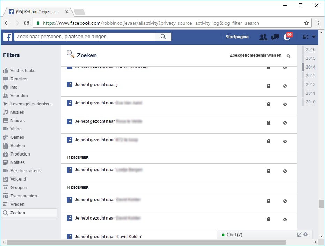Click vertical scrollbar thumb
Screen dimensions: 325x246
coord(321,204)
